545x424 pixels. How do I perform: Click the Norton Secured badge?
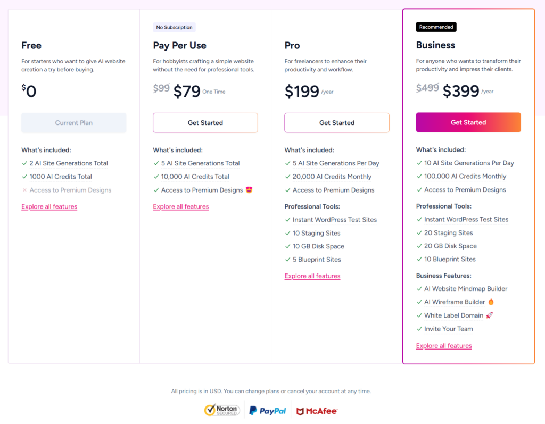(x=222, y=410)
